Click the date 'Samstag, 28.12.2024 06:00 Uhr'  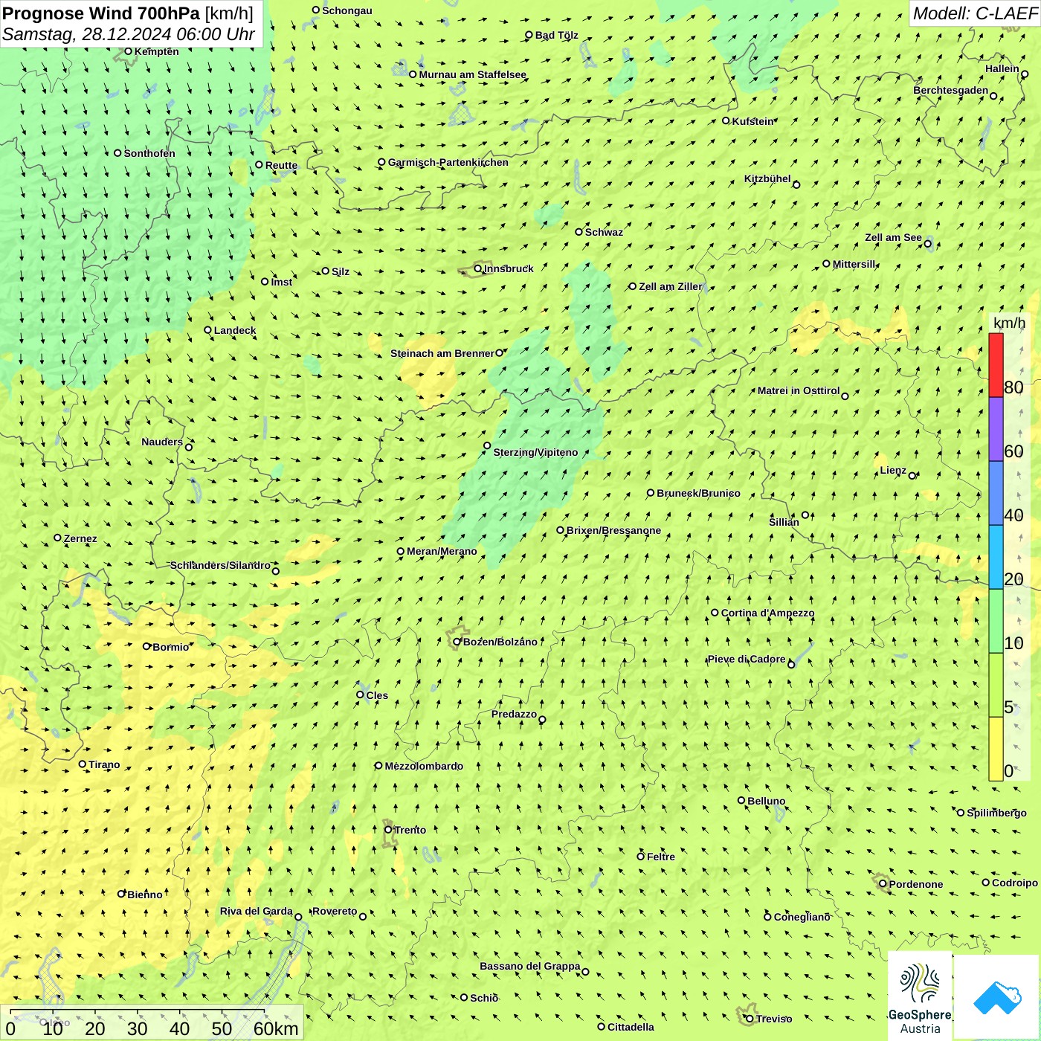[129, 34]
